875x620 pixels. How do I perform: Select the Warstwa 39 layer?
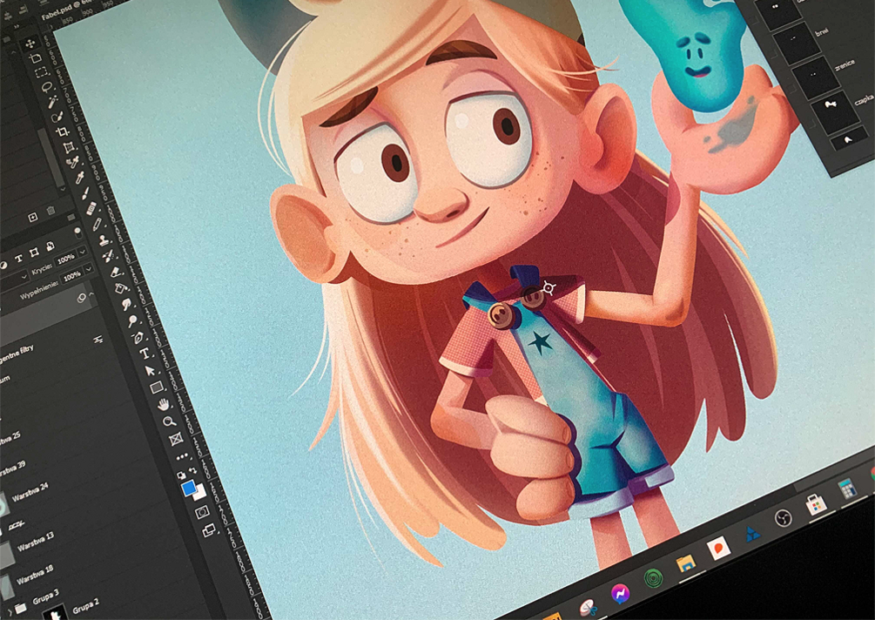[12, 470]
